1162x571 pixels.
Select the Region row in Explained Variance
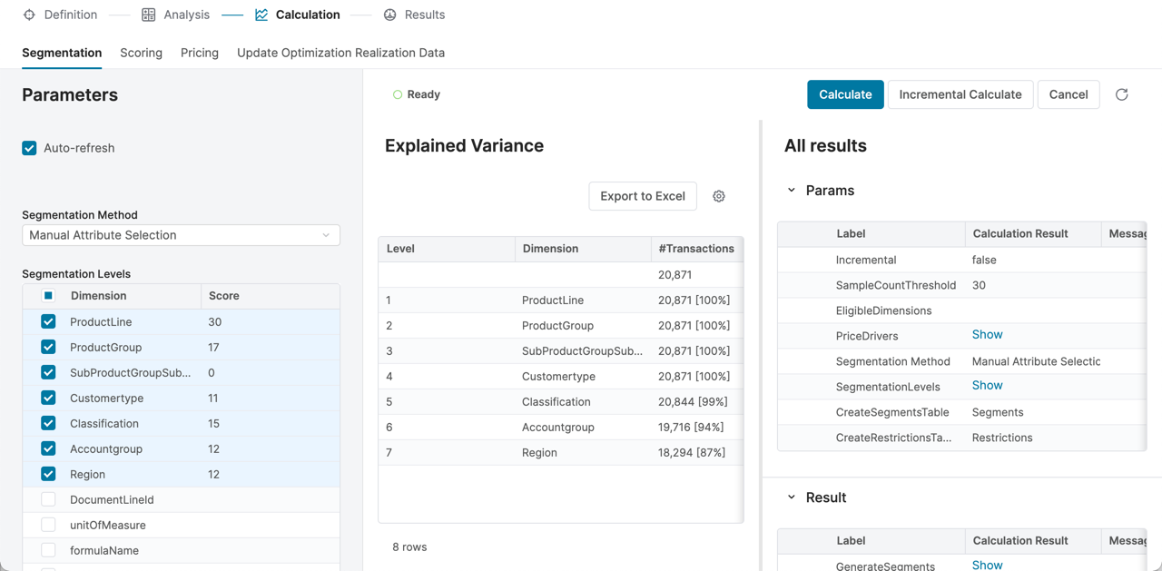tap(539, 452)
